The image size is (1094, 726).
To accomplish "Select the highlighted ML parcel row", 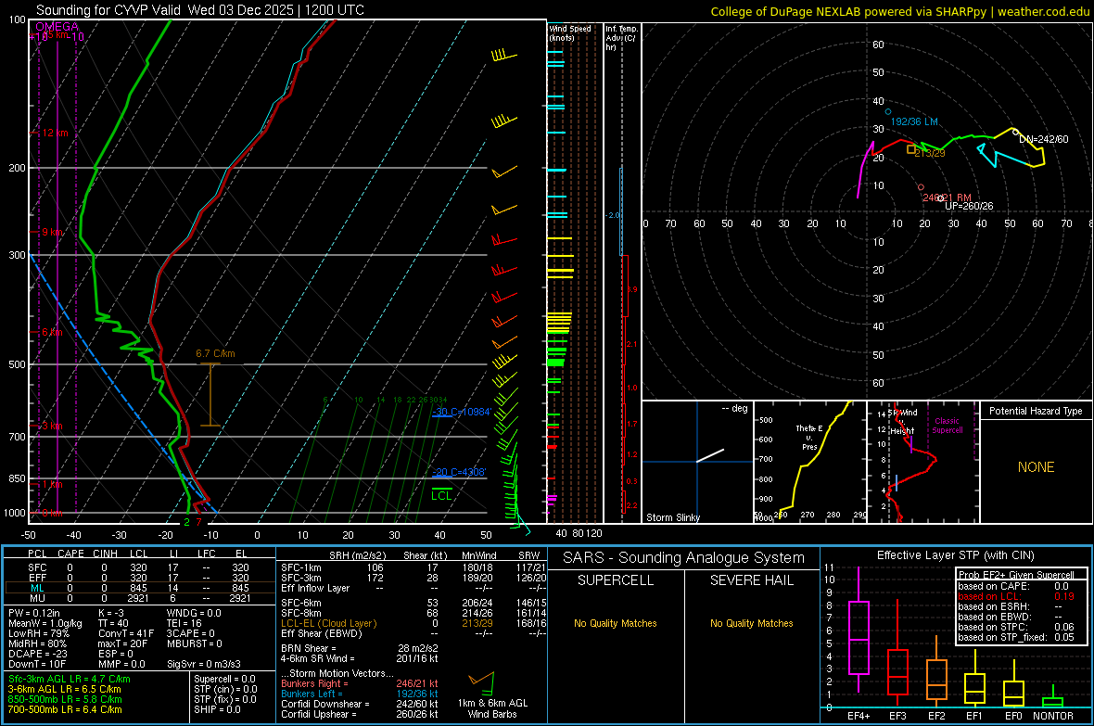I will [139, 589].
